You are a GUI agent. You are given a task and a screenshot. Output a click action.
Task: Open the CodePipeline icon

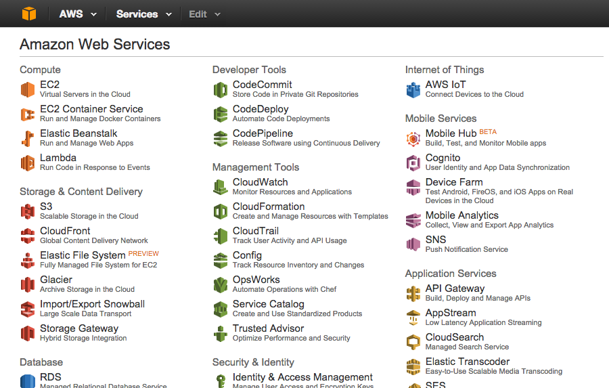pos(220,138)
